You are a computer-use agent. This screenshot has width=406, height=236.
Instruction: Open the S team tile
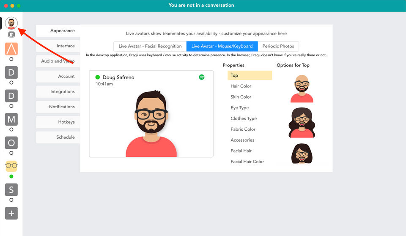pos(11,190)
